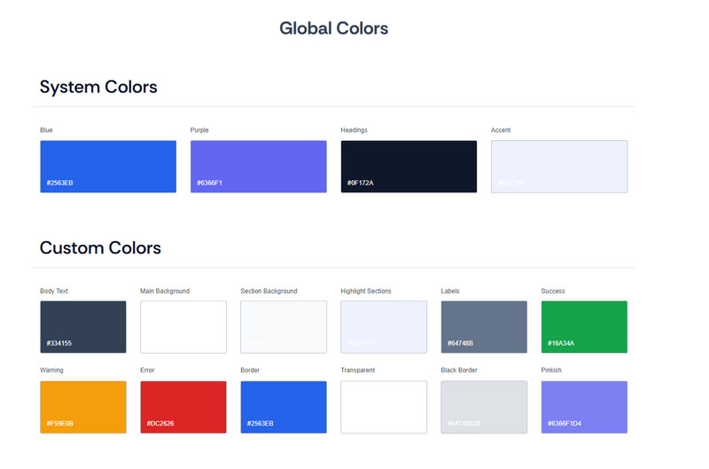Viewport: 709px width, 469px height.
Task: Select the Body Text #334155 swatch
Action: pyautogui.click(x=83, y=327)
